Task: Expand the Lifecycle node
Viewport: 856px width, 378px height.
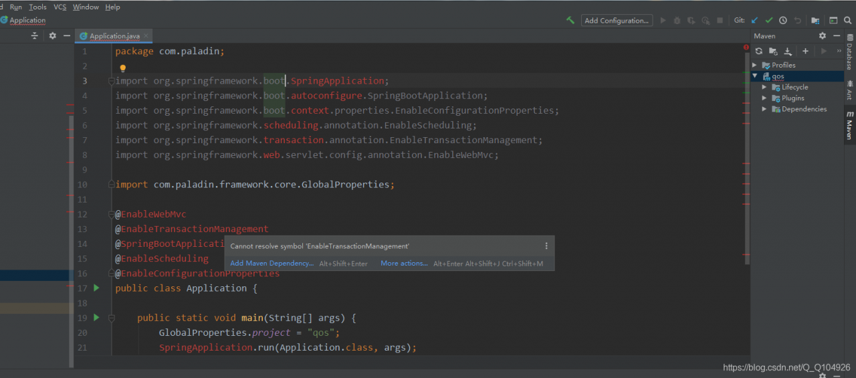Action: 764,88
